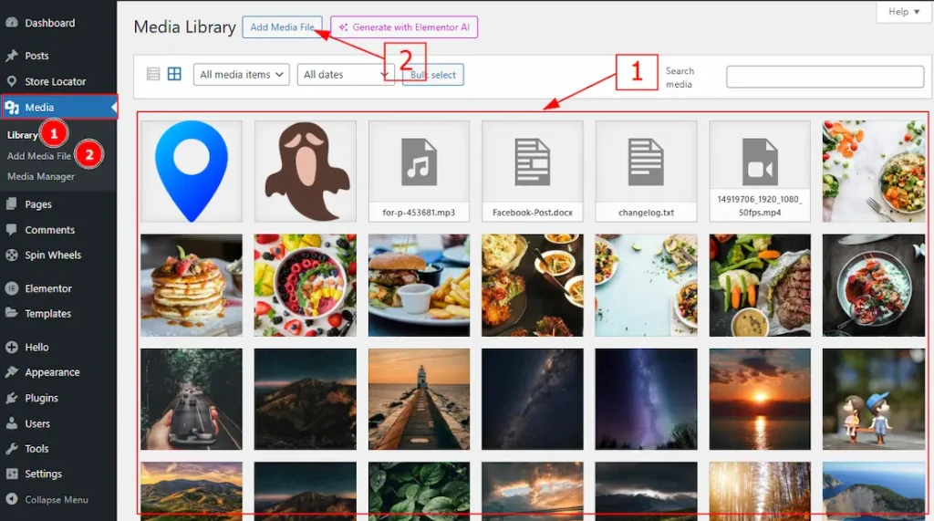Select the green leaves image thumbnail
Image resolution: width=934 pixels, height=521 pixels.
click(419, 491)
